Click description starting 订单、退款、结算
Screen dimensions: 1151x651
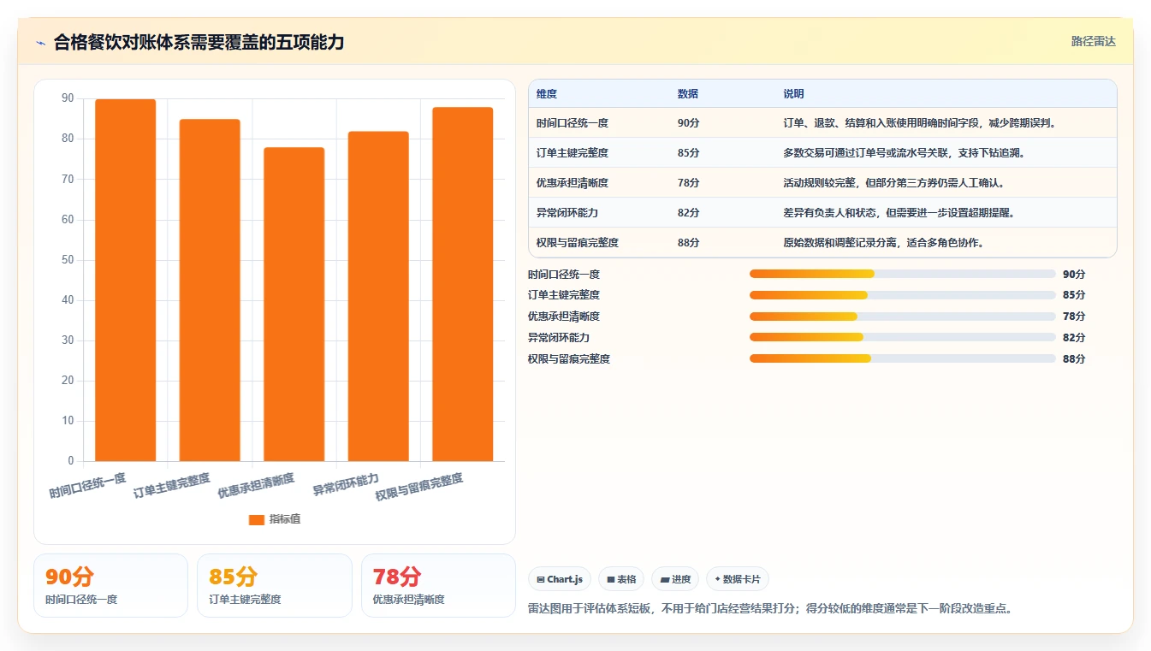coord(920,123)
